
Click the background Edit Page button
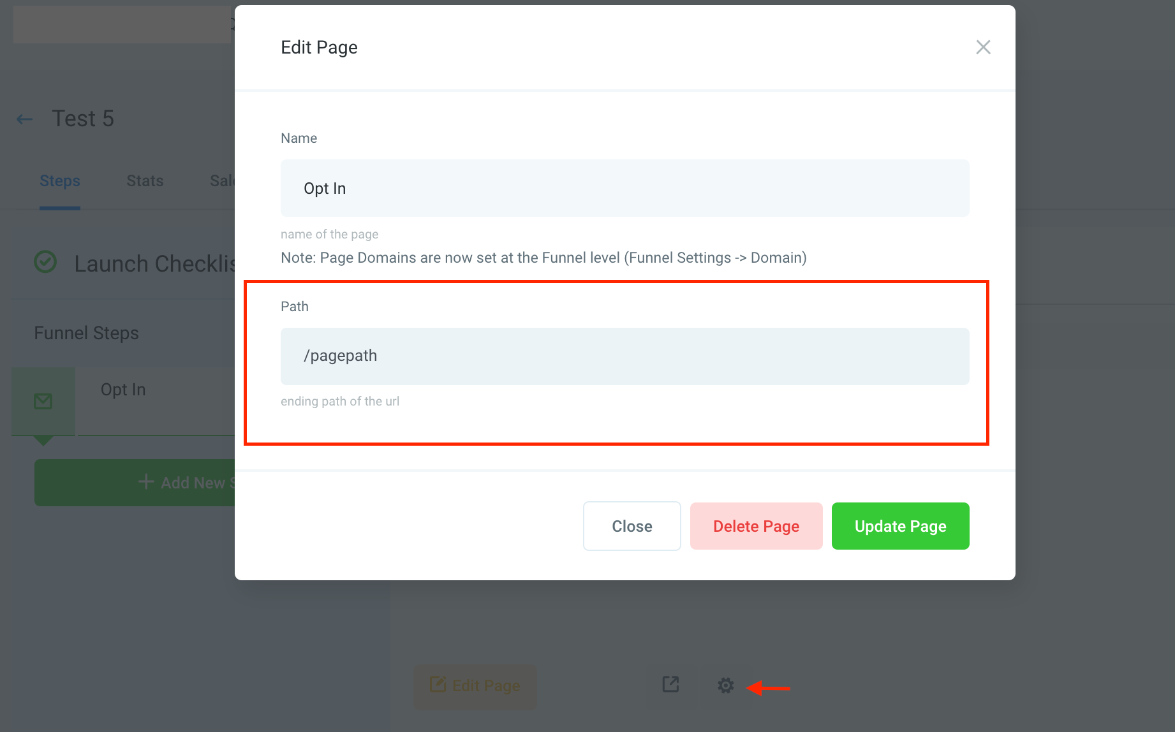475,686
